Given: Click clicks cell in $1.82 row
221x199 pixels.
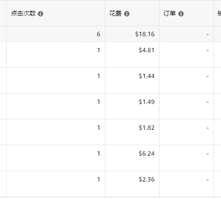Looking at the screenshot, I should (56, 132).
